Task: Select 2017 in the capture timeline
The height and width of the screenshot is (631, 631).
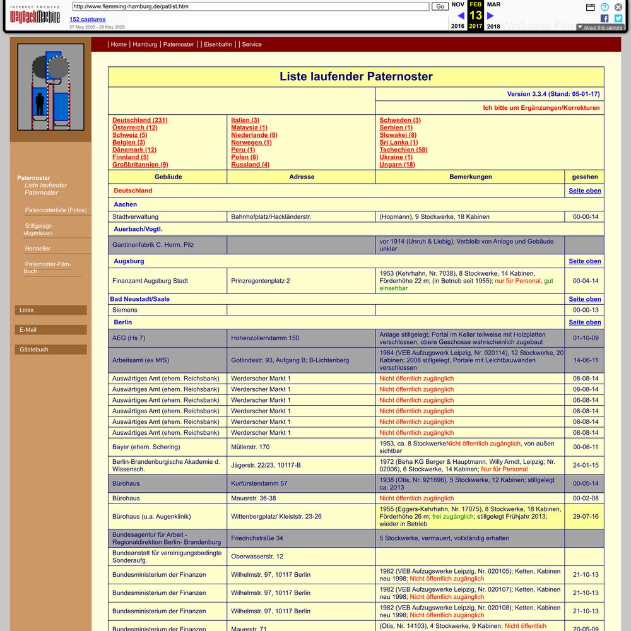Action: click(x=475, y=26)
